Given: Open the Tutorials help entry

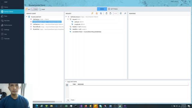Looking at the screenshot, I should (7, 39).
